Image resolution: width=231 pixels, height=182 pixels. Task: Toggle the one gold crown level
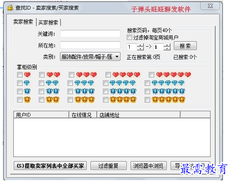(x=20, y=100)
